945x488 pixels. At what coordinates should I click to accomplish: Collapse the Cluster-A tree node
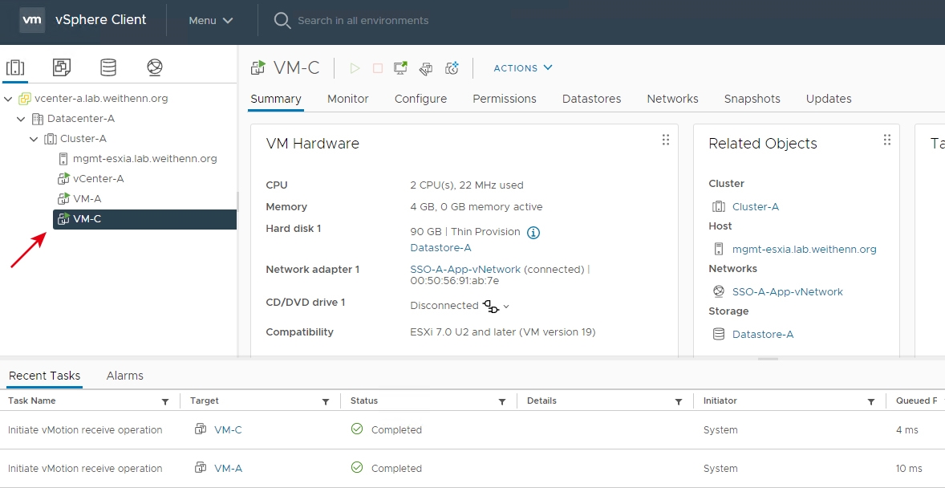34,139
